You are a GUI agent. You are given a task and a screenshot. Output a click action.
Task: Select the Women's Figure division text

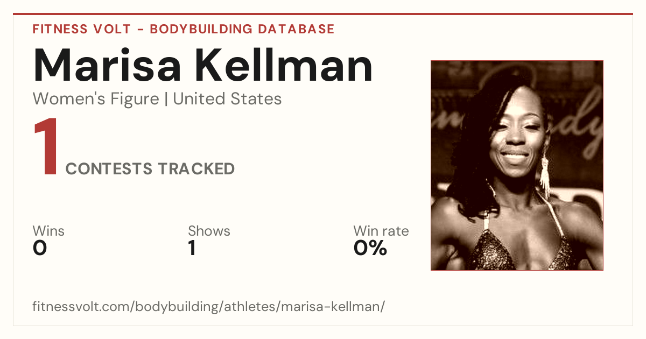96,99
